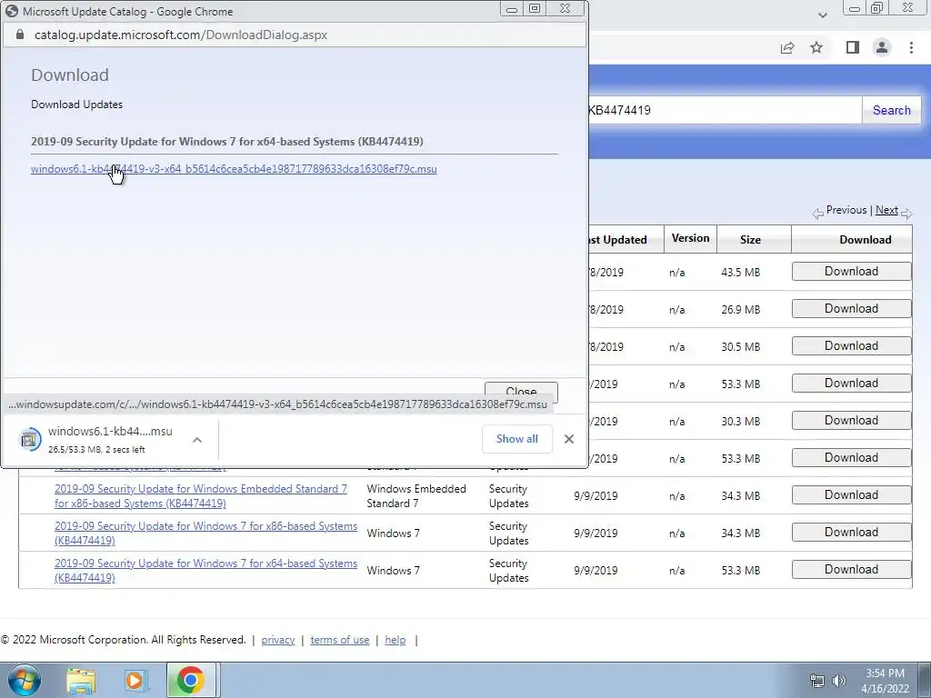Download the Windows 7 x86-based update

851,533
